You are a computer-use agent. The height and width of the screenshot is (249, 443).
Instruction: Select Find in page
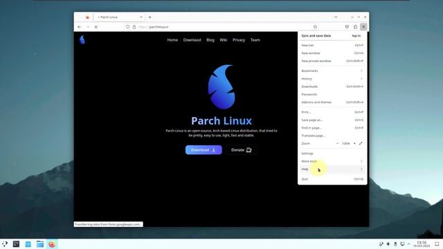click(x=332, y=128)
